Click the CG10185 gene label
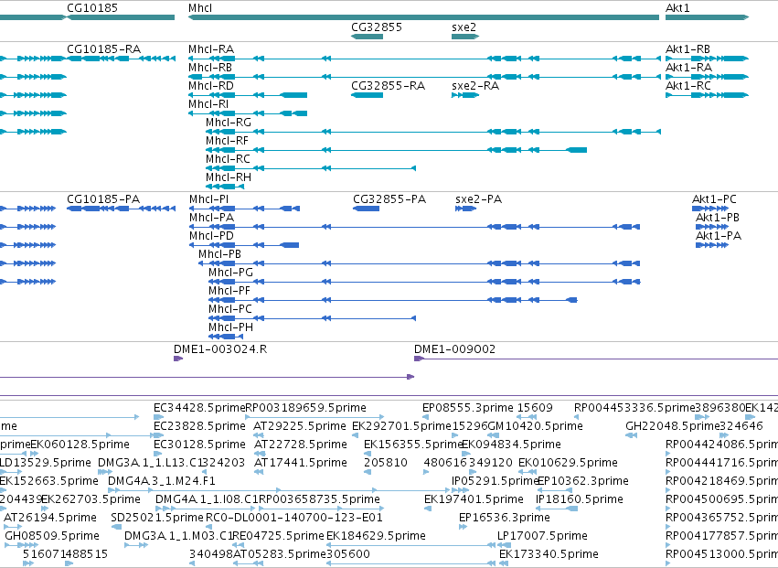Image resolution: width=778 pixels, height=568 pixels. 92,8
